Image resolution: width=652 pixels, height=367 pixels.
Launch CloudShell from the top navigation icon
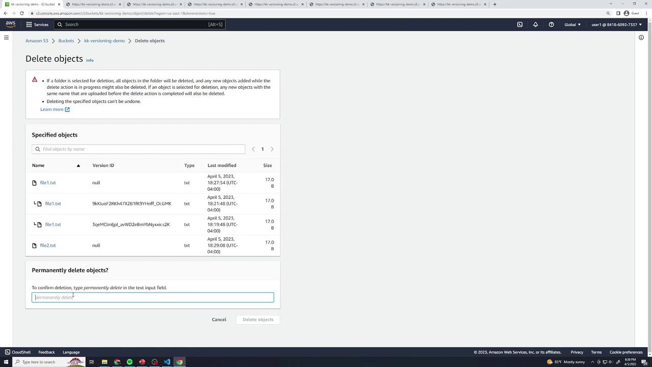coord(520,24)
